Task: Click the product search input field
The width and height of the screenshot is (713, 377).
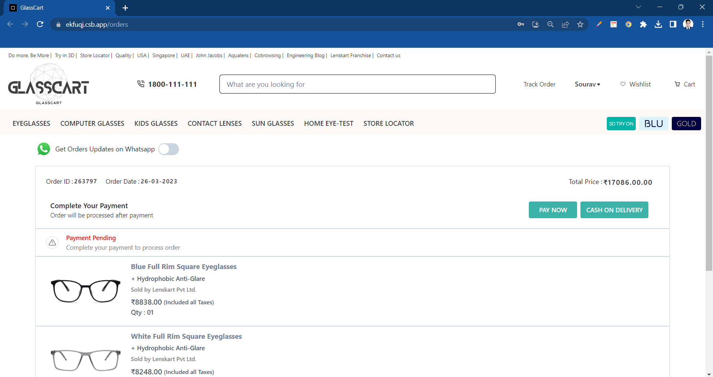Action: point(357,84)
